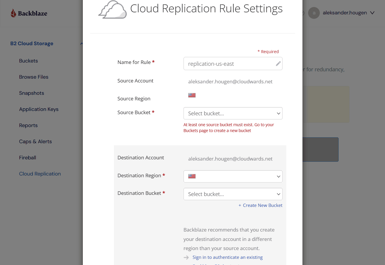Viewport: 385px width, 265px height.
Task: Open the Destination Bucket dropdown
Action: coord(233,194)
